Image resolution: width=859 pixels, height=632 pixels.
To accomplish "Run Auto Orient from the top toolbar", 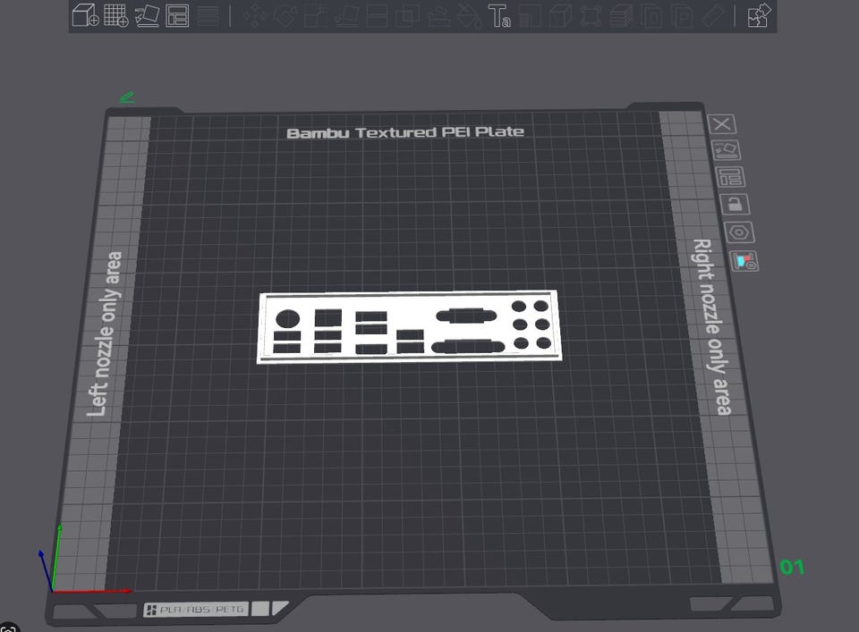I will (146, 15).
